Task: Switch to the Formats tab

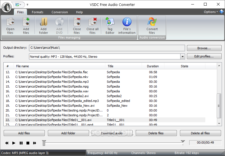Action: 37,12
